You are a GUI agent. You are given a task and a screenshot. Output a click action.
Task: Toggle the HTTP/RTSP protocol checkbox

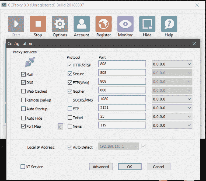70,65
